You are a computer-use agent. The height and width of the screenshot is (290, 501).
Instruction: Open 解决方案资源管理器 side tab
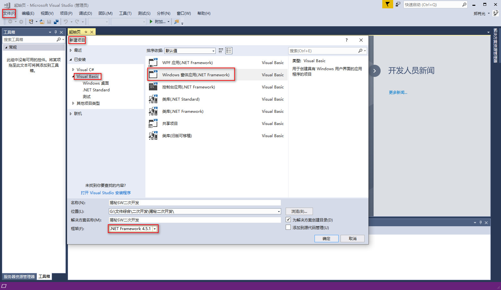pos(496,45)
